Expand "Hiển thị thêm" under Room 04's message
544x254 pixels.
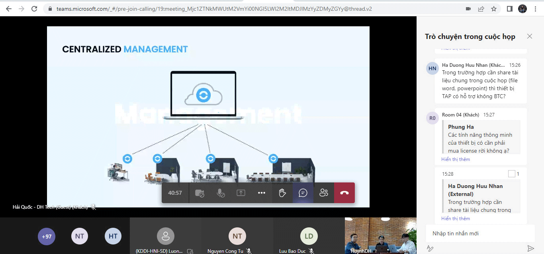click(455, 159)
